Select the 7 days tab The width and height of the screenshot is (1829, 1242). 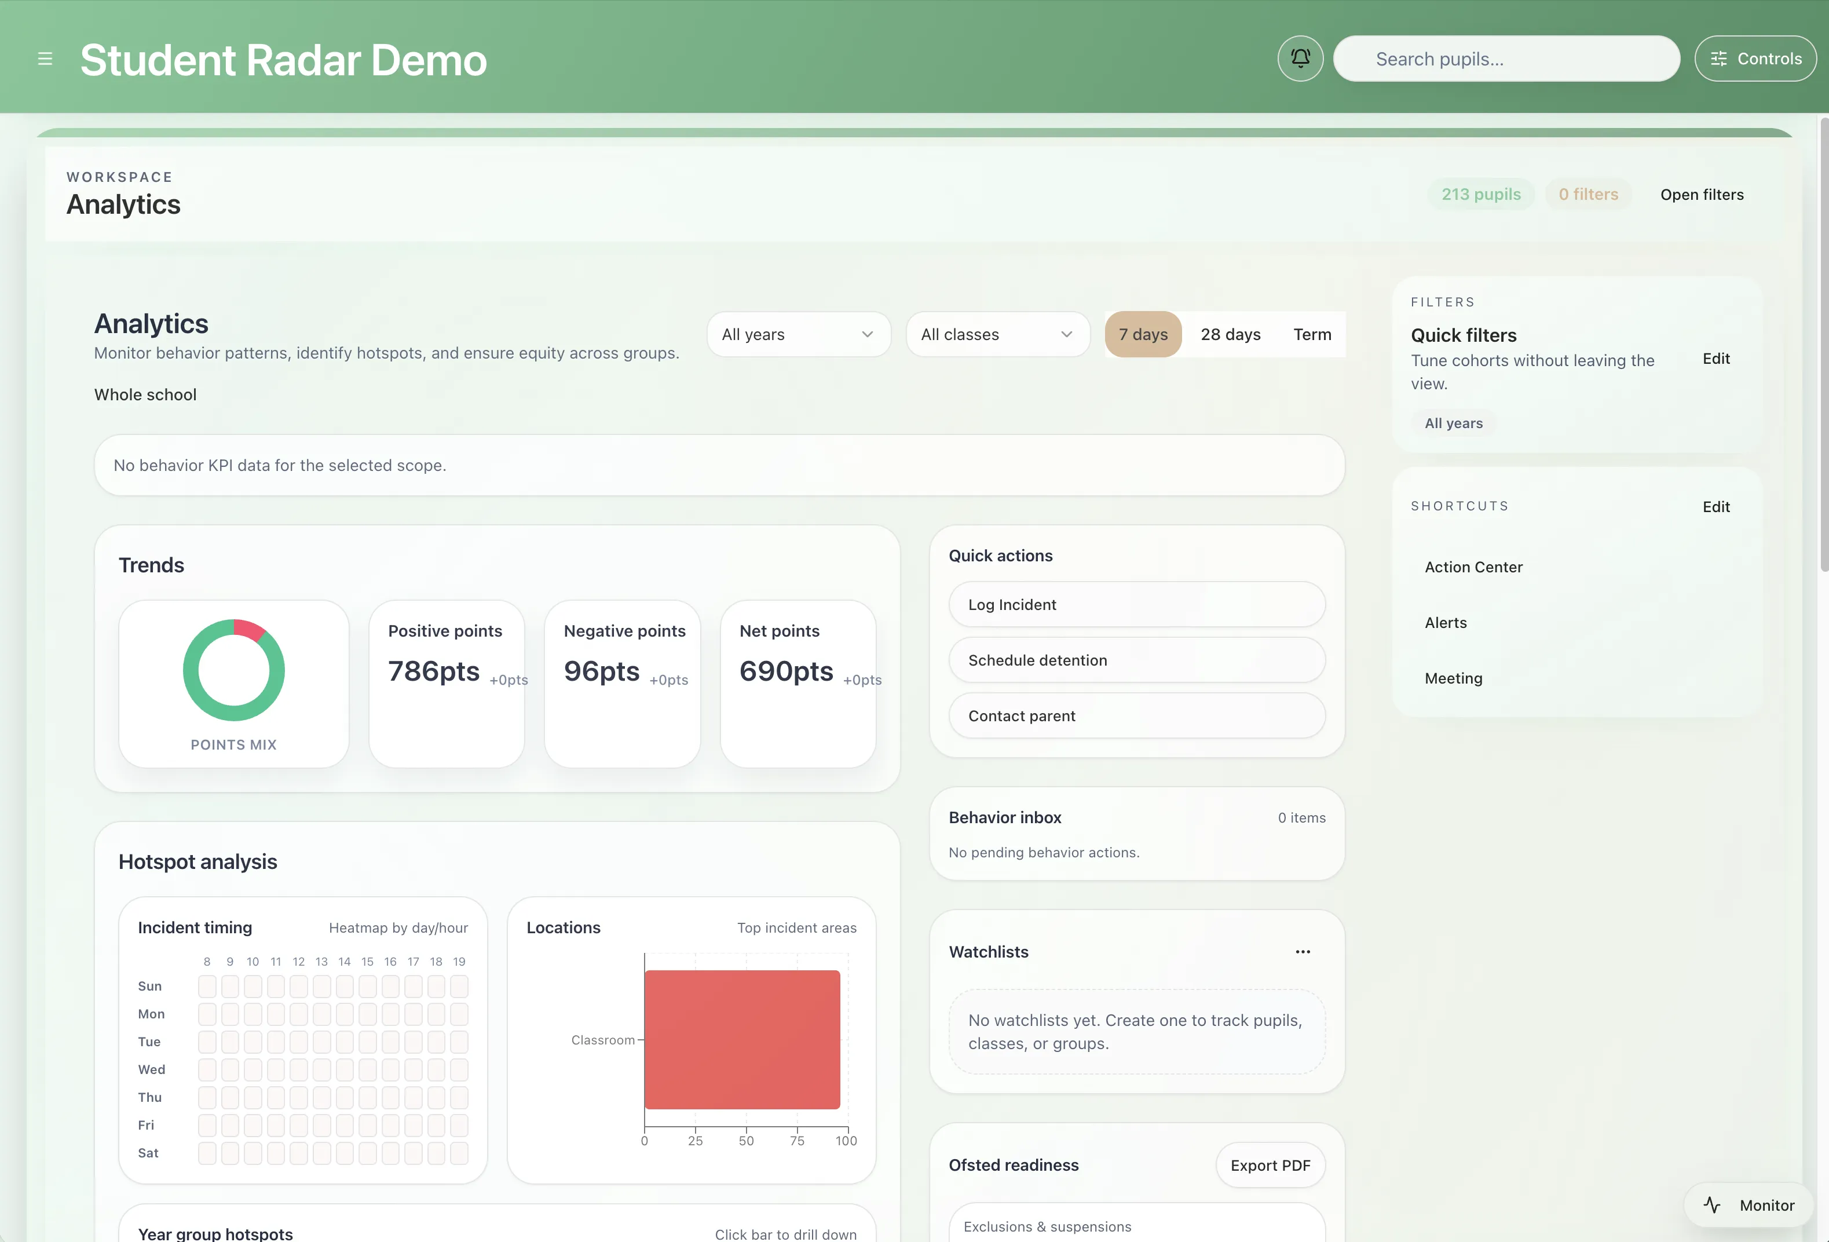pos(1143,334)
